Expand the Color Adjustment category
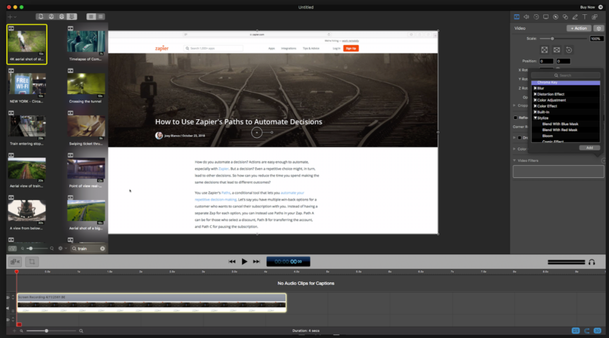The image size is (609, 338). click(535, 100)
